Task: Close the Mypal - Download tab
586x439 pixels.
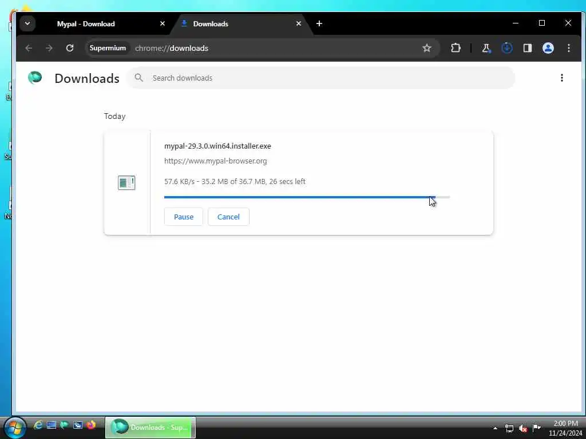Action: (162, 23)
